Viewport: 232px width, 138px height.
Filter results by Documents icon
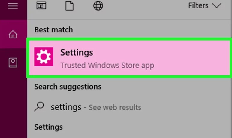(x=69, y=6)
